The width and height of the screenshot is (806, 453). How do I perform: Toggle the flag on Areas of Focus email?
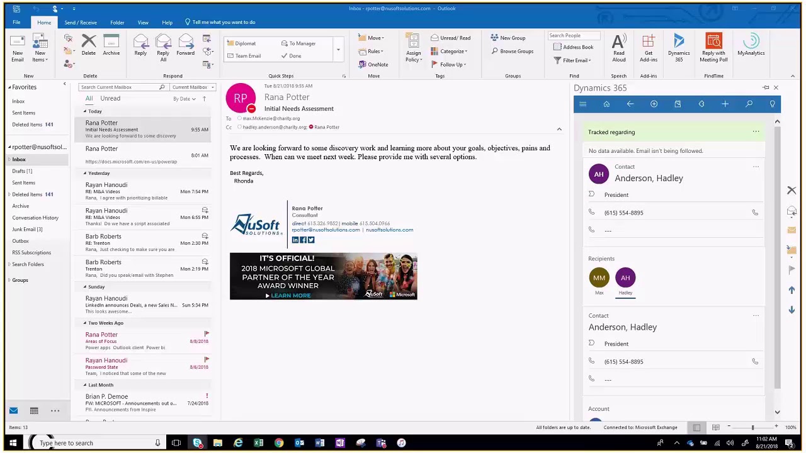coord(207,333)
